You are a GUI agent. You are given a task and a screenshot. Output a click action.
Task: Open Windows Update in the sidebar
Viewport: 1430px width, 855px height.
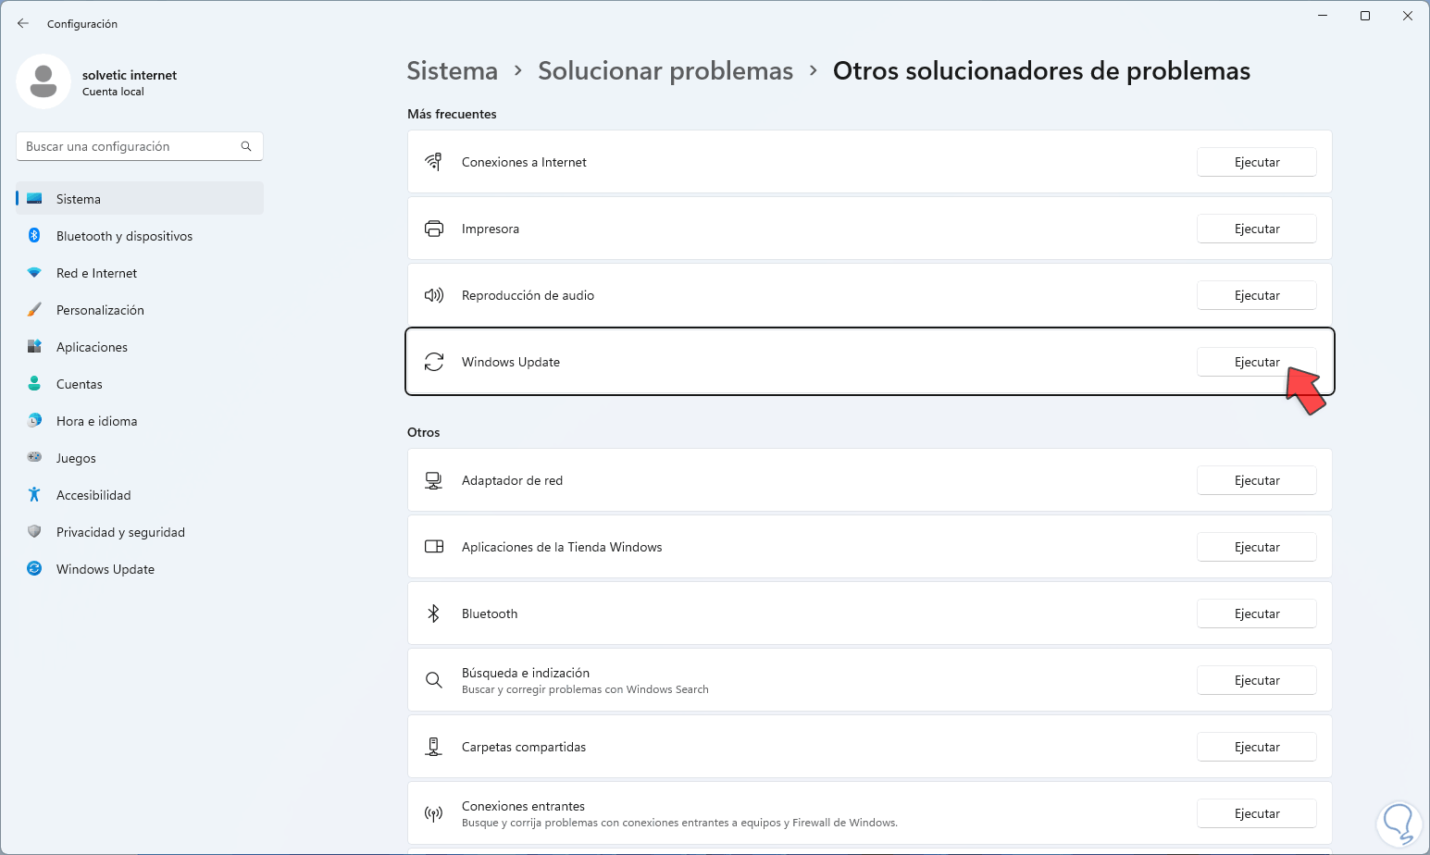105,569
